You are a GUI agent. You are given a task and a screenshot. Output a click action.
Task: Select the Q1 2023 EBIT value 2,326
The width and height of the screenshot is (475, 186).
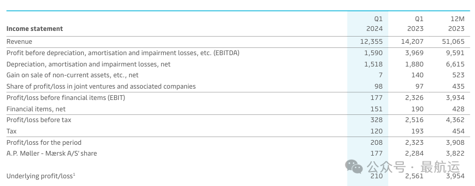(x=413, y=98)
